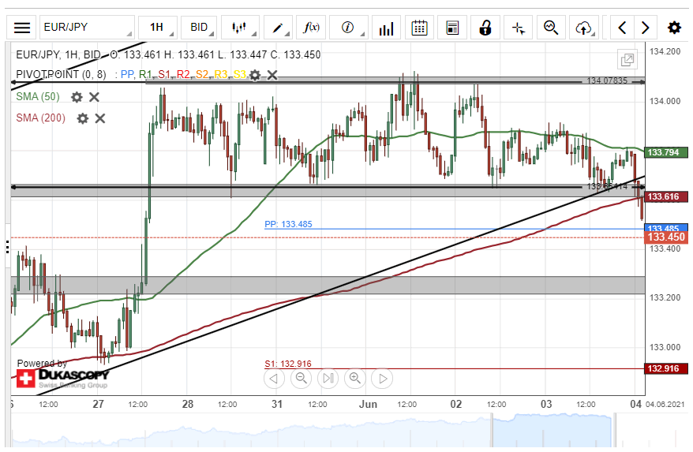
Task: Open the f(x) indicators menu
Action: (311, 28)
